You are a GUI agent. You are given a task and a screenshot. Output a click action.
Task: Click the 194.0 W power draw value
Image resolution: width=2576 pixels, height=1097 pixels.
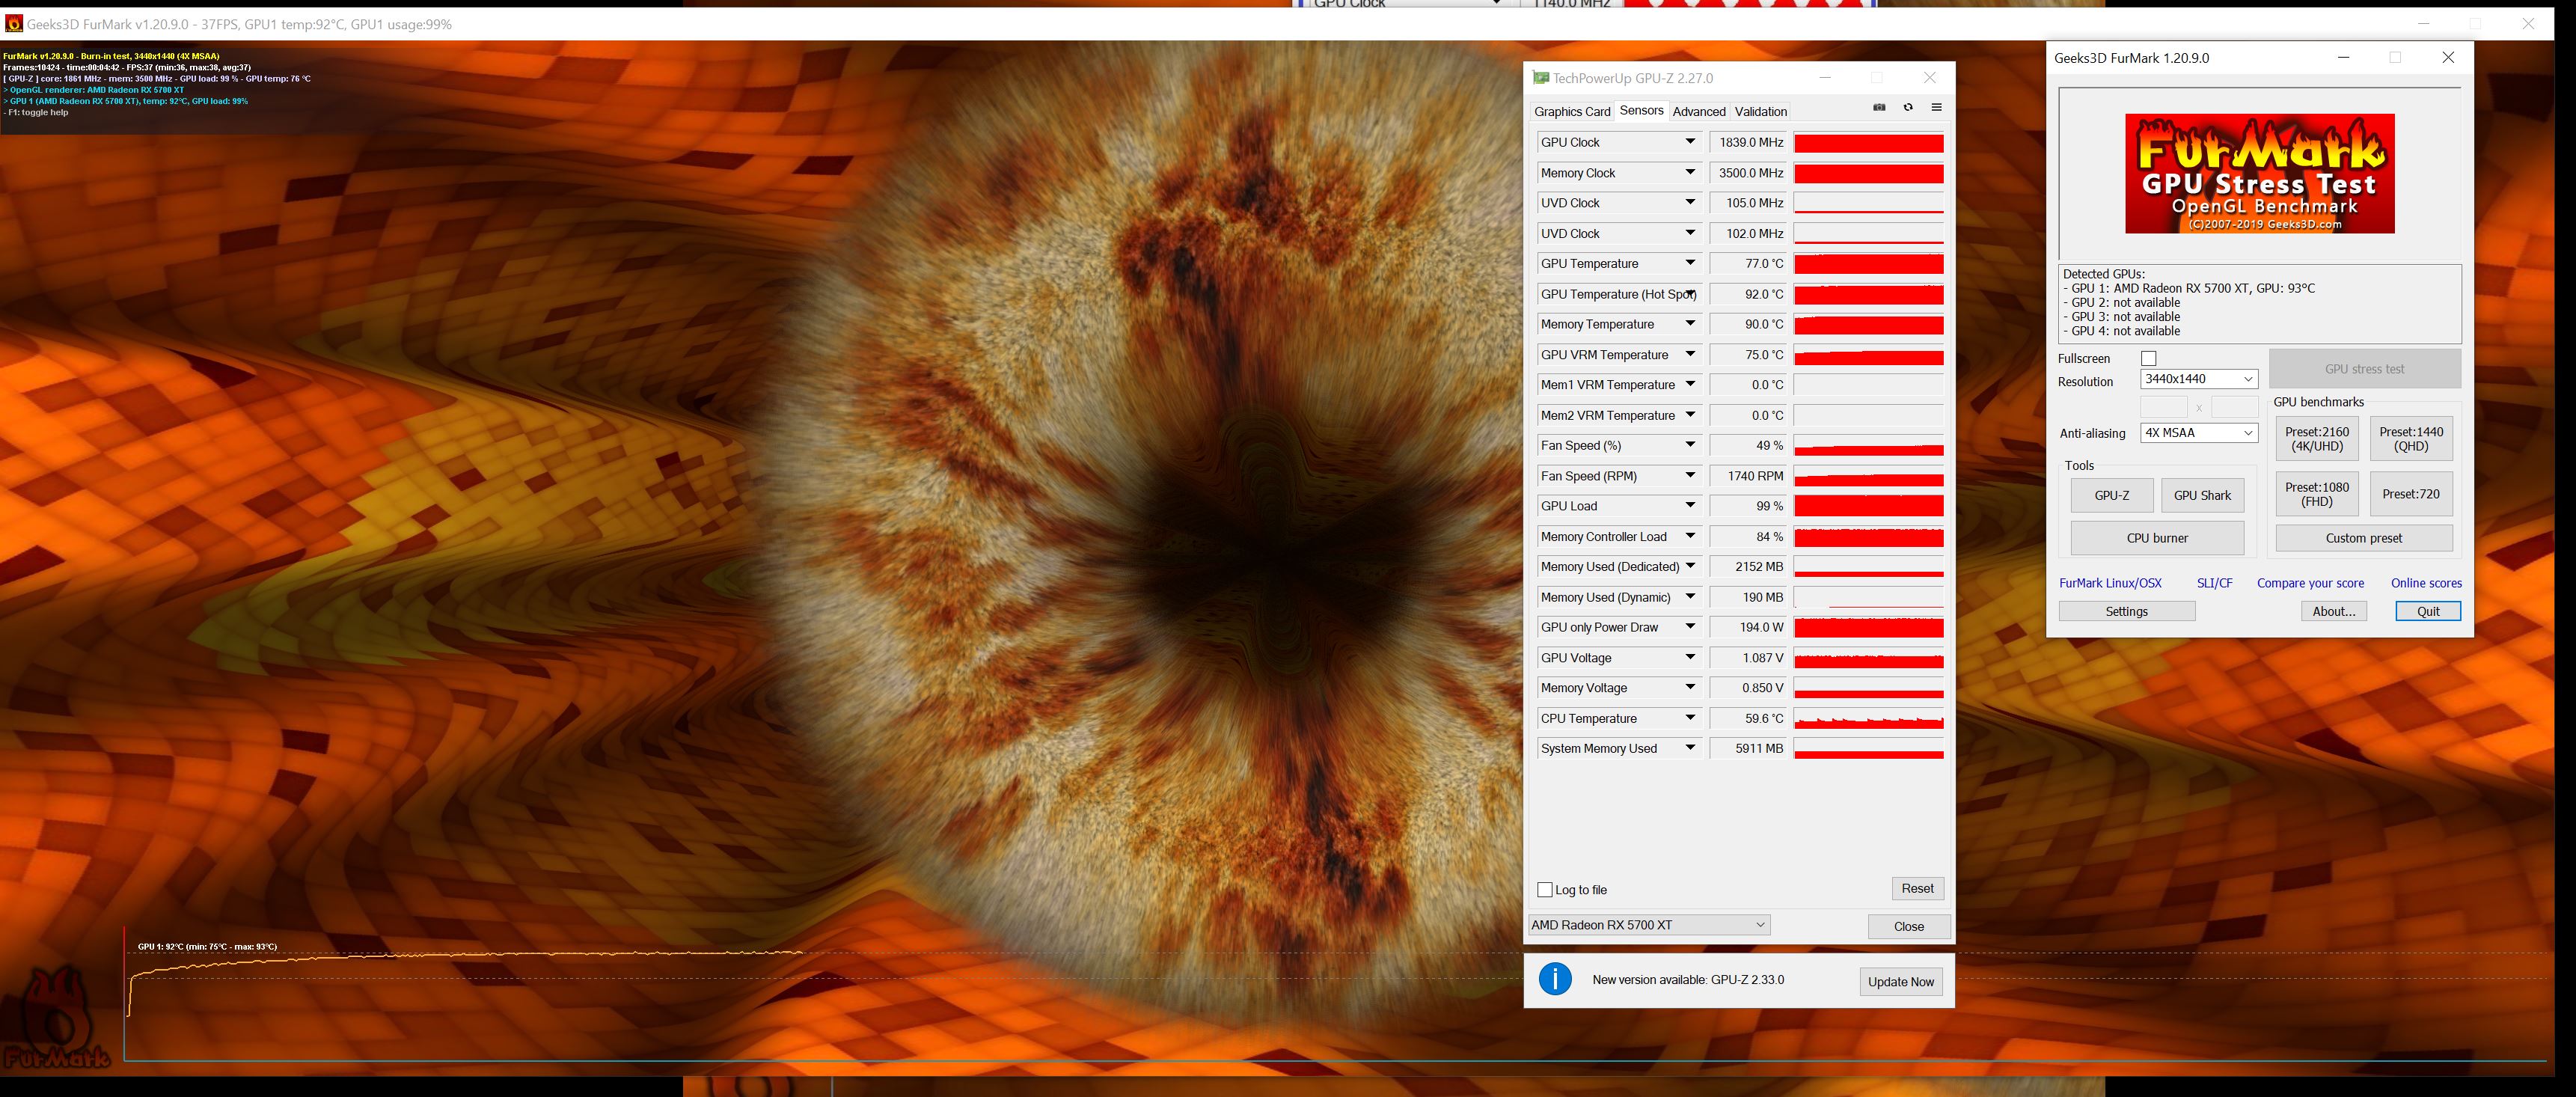1748,628
